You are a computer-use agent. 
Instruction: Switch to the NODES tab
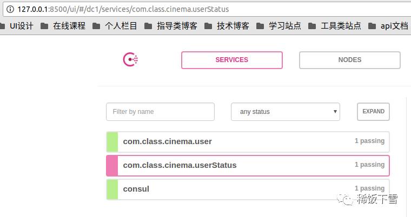coord(349,60)
